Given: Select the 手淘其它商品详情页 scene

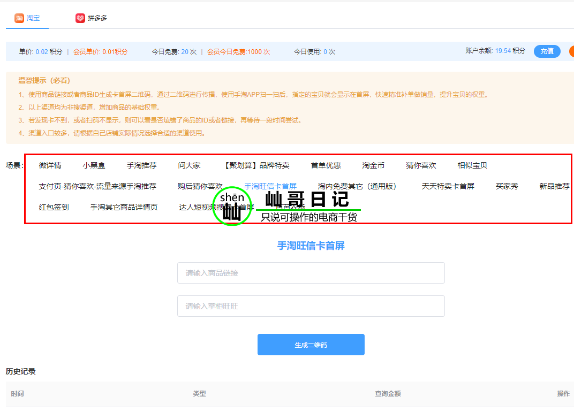Looking at the screenshot, I should (x=124, y=207).
